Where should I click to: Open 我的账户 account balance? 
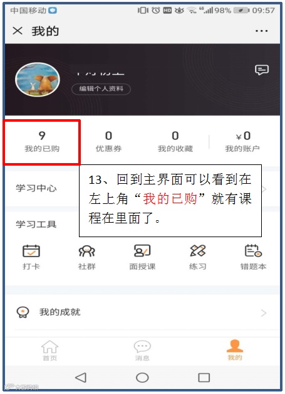(242, 142)
